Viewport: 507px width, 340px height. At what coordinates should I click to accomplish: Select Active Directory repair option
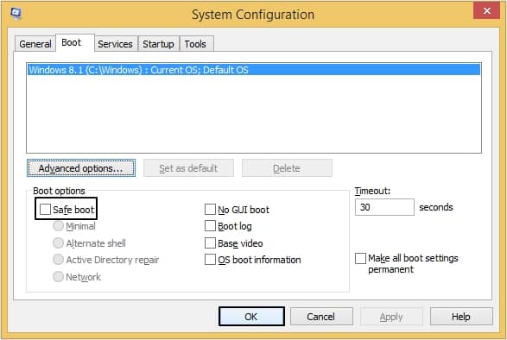click(x=58, y=259)
